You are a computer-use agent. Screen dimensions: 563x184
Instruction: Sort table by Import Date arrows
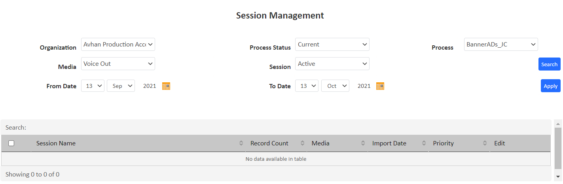[x=424, y=143]
